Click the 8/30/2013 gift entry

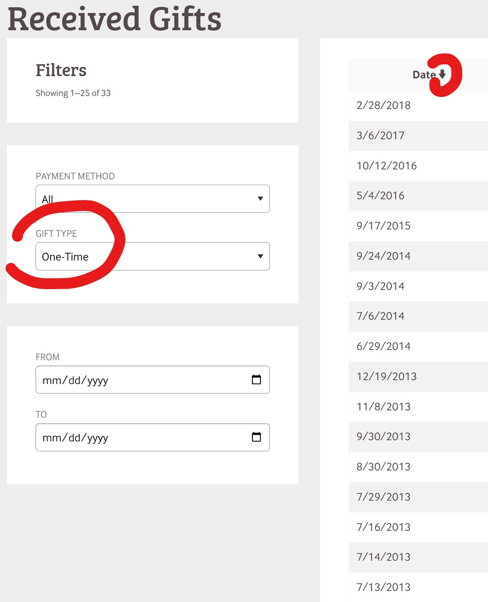point(384,467)
